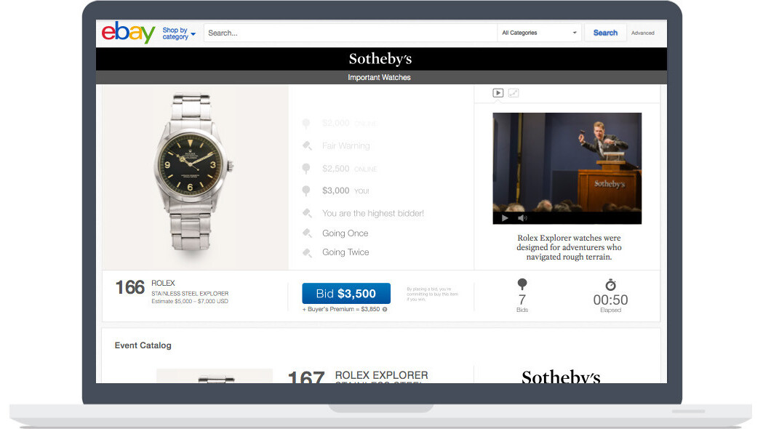Switch to the video view tab icon
Viewport: 763px width, 429px height.
pos(498,93)
